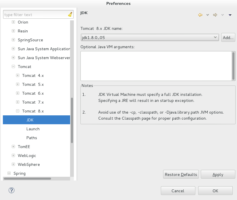Expand the SpringSource tree node

[13, 40]
